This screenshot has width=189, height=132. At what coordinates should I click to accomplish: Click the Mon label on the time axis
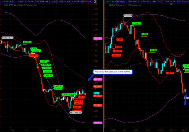pyautogui.click(x=42, y=130)
